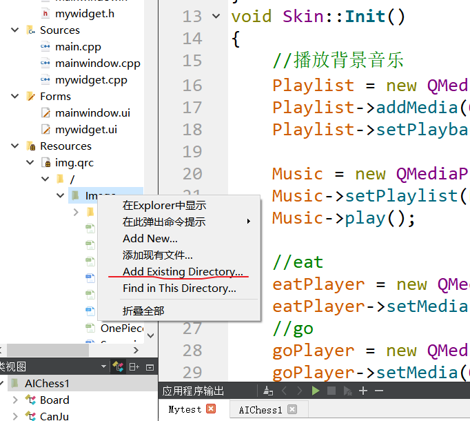Zoom in output with plus icon
Image resolution: width=470 pixels, height=421 pixels.
(x=363, y=391)
